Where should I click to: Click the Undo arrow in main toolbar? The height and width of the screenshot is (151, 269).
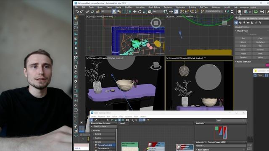77,12
